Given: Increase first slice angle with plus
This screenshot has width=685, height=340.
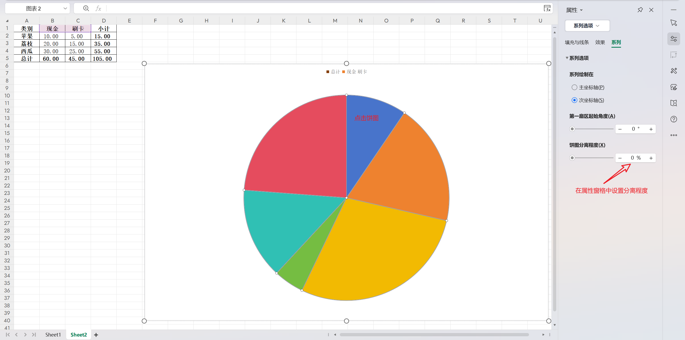Looking at the screenshot, I should click(651, 129).
